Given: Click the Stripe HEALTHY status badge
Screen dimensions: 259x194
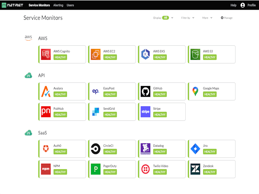Looking at the screenshot, I should pyautogui.click(x=160, y=114).
